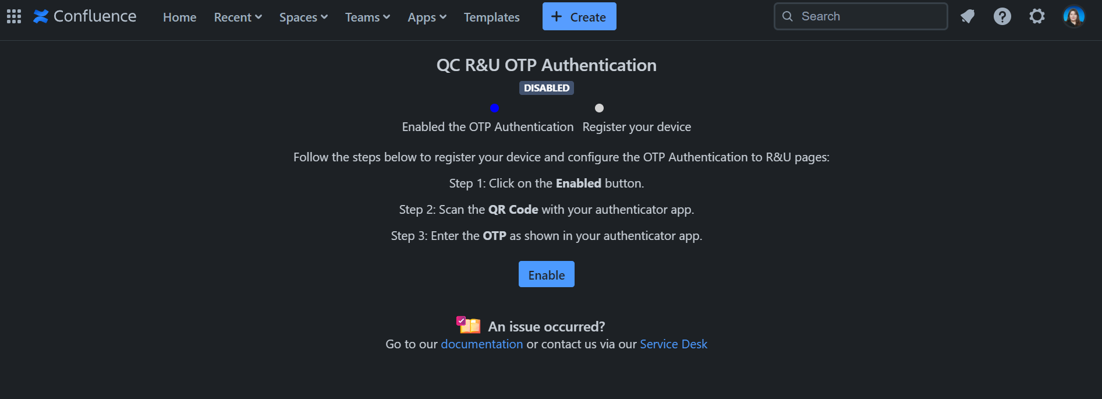1102x399 pixels.
Task: Click the magnifier icon in search box
Action: point(788,16)
